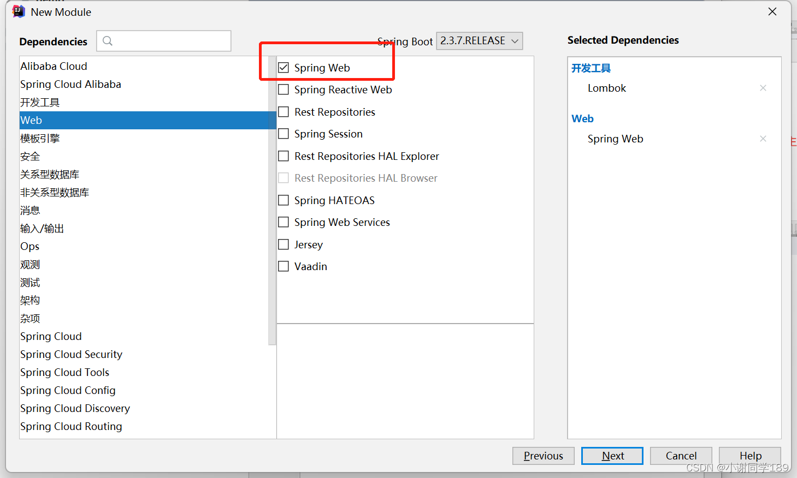Click the Web group header in Selected Dependencies
This screenshot has height=478, width=797.
point(582,118)
